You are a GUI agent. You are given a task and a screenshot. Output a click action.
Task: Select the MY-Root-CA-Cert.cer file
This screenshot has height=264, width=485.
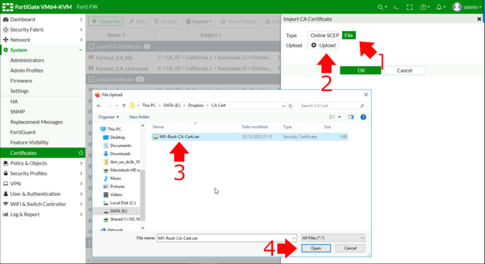(x=249, y=137)
